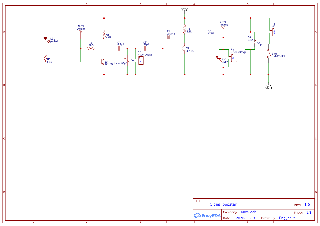Click the P1 9v connector
The image size is (320, 226).
coord(275,32)
